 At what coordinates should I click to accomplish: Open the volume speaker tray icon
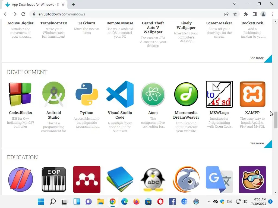[245, 201]
